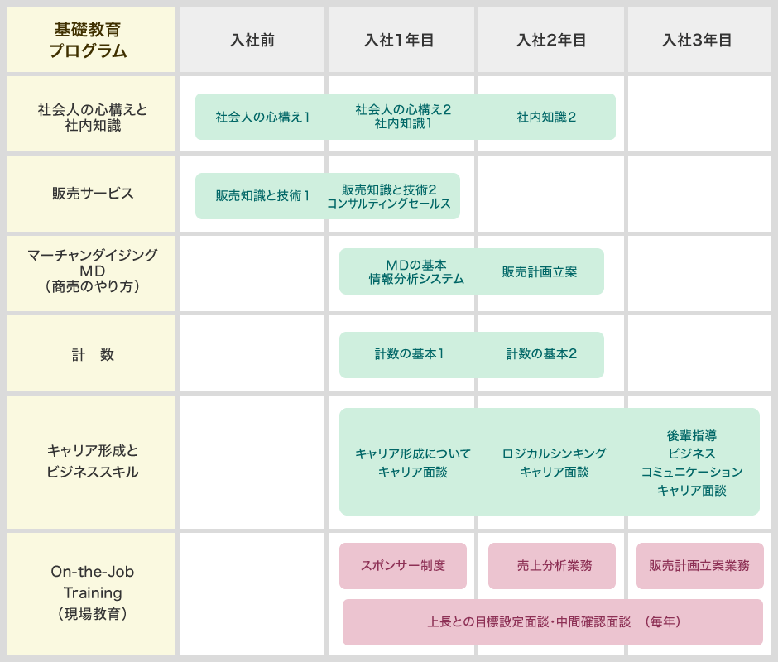Select the 社会人の心構え1 entry
Viewport: 778px width, 662px height.
click(x=262, y=117)
